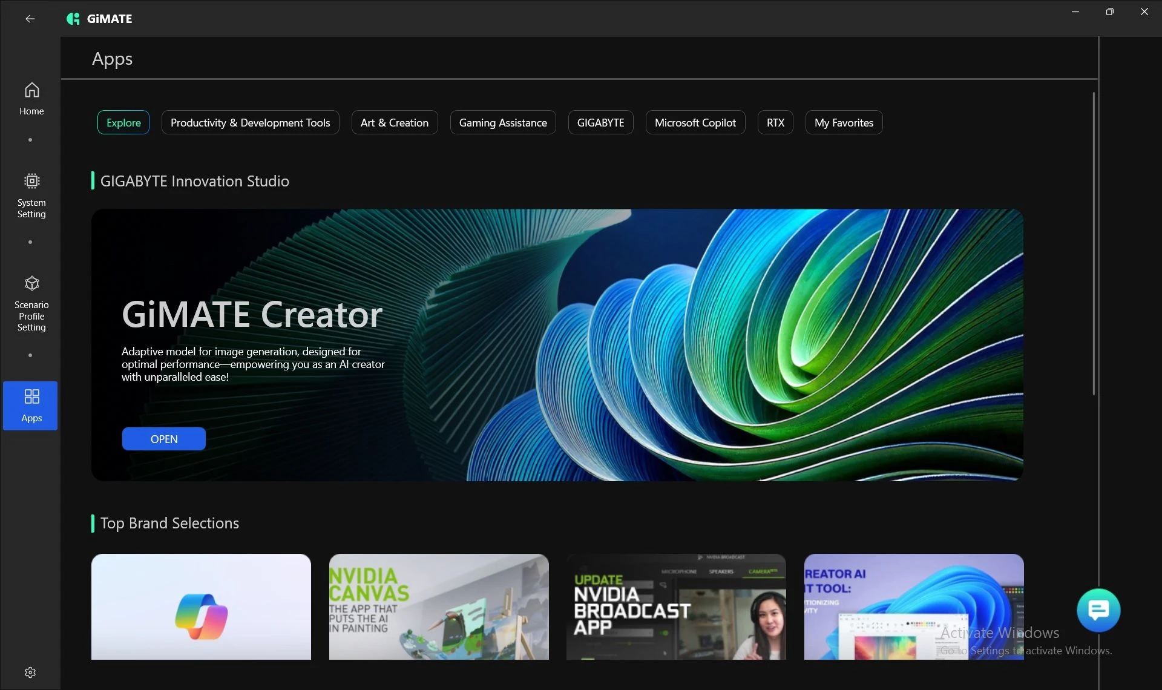The image size is (1162, 690).
Task: Select the GIGABYTE category tab
Action: coord(600,123)
